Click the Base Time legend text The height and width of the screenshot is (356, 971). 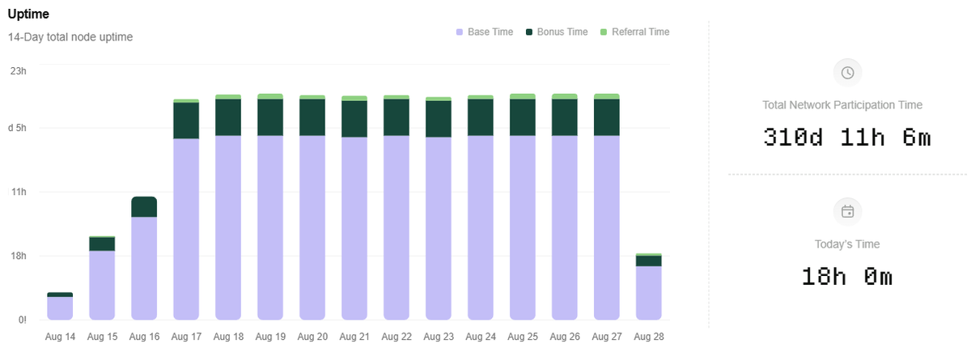click(x=490, y=32)
